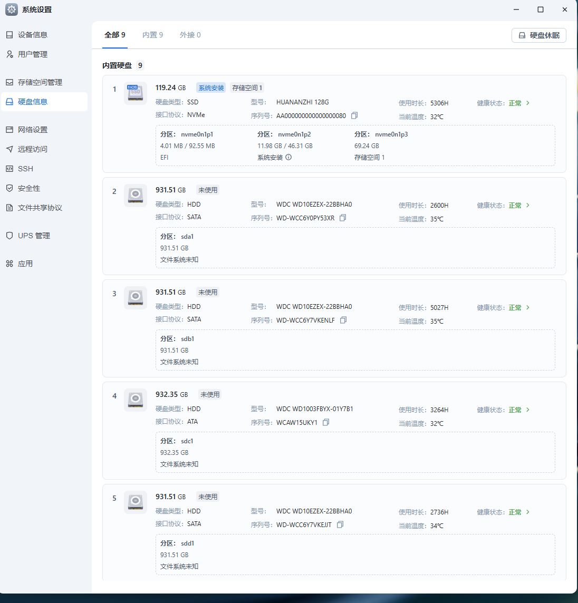Screen dimensions: 578x603
Task: Go to UPS 管理 settings
Action: [34, 236]
